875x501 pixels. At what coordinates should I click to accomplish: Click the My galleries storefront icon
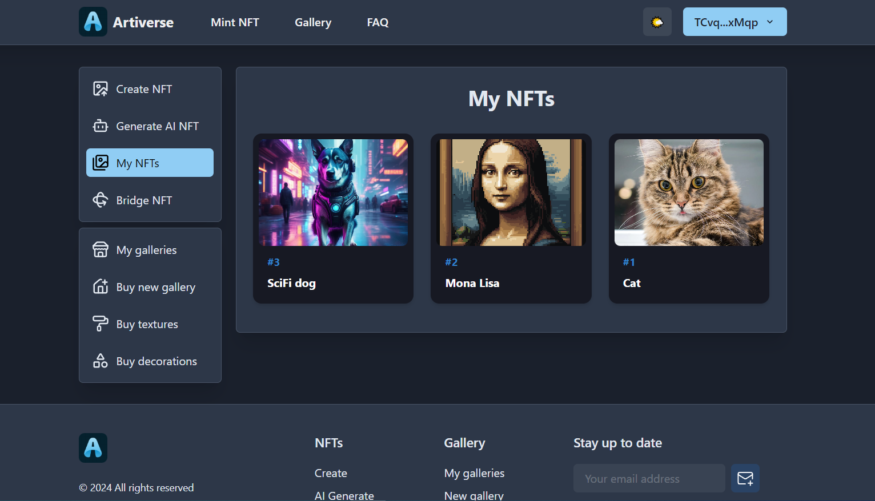[x=101, y=249]
